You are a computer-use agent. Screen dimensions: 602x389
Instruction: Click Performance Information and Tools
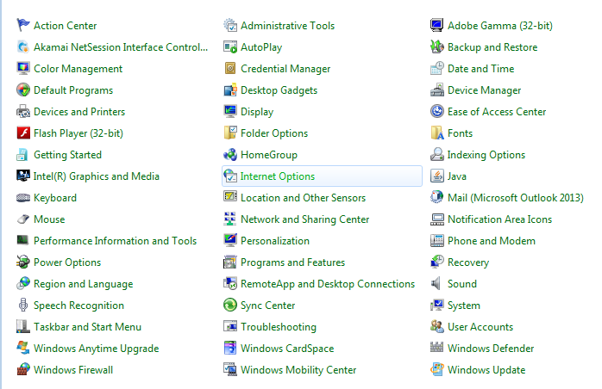click(x=116, y=241)
